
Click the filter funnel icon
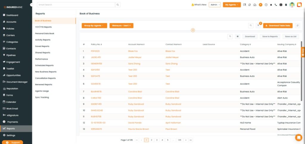coord(258,26)
